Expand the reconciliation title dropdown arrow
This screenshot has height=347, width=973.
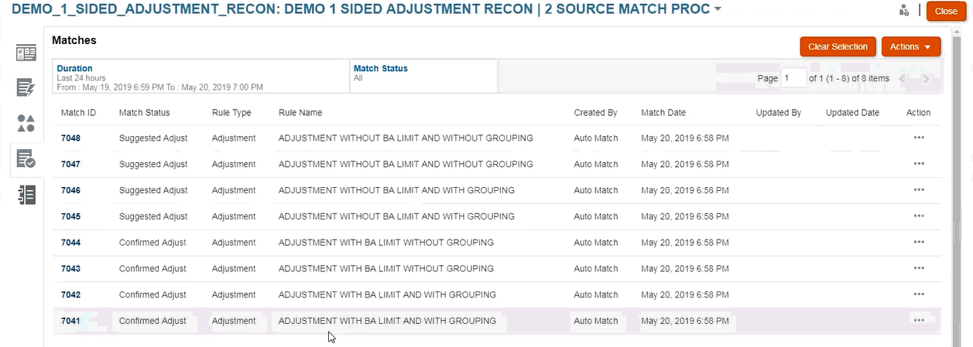(718, 10)
